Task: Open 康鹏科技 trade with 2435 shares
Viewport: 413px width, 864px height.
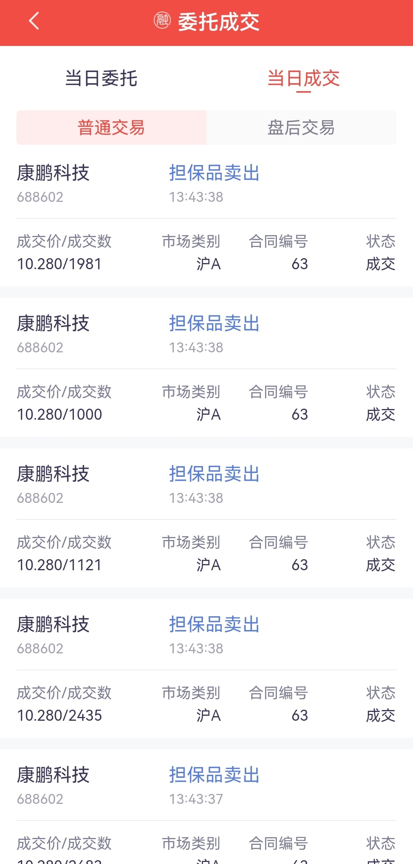Action: [x=206, y=669]
